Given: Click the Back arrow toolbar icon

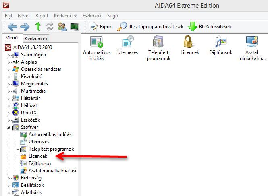Looking at the screenshot, I should click(x=12, y=27).
